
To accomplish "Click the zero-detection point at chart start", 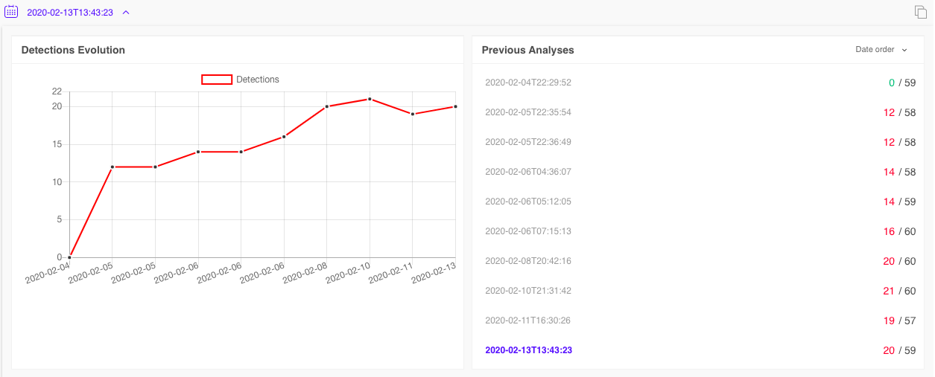I will pos(69,257).
